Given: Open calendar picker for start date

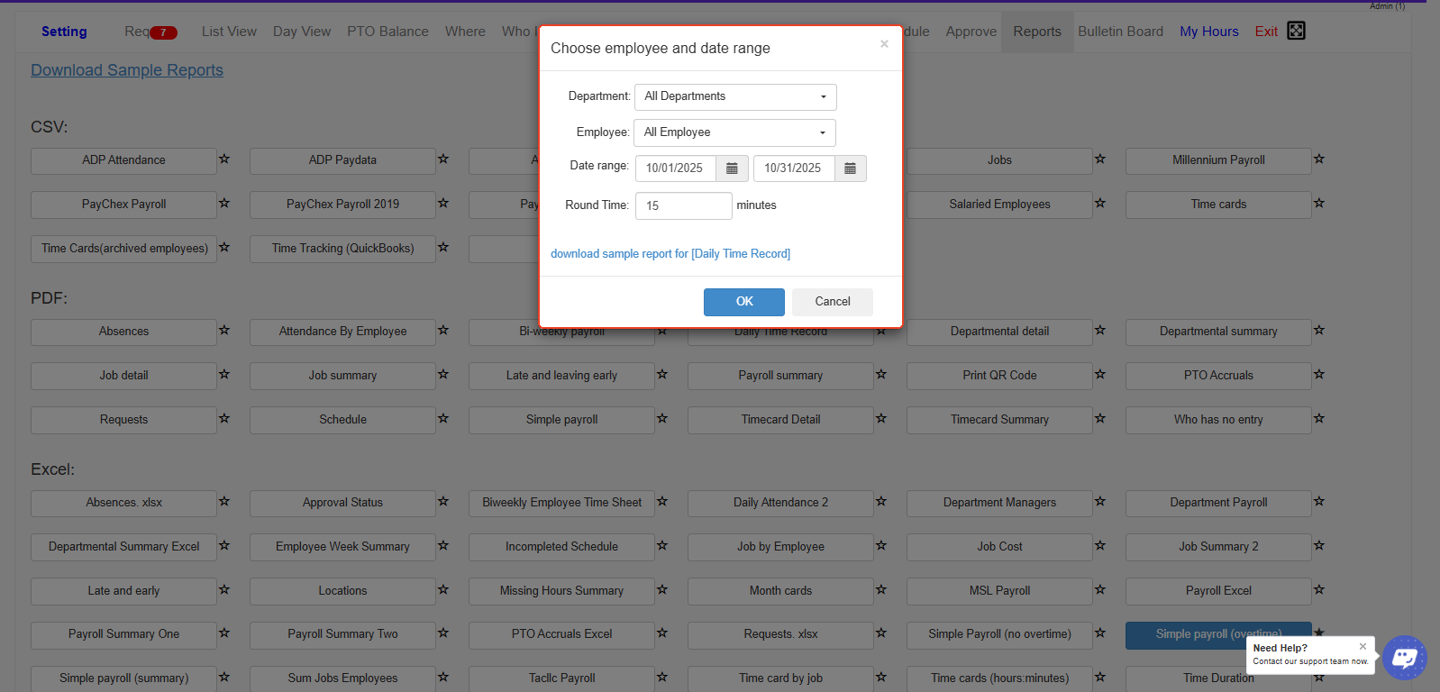Looking at the screenshot, I should (x=732, y=168).
